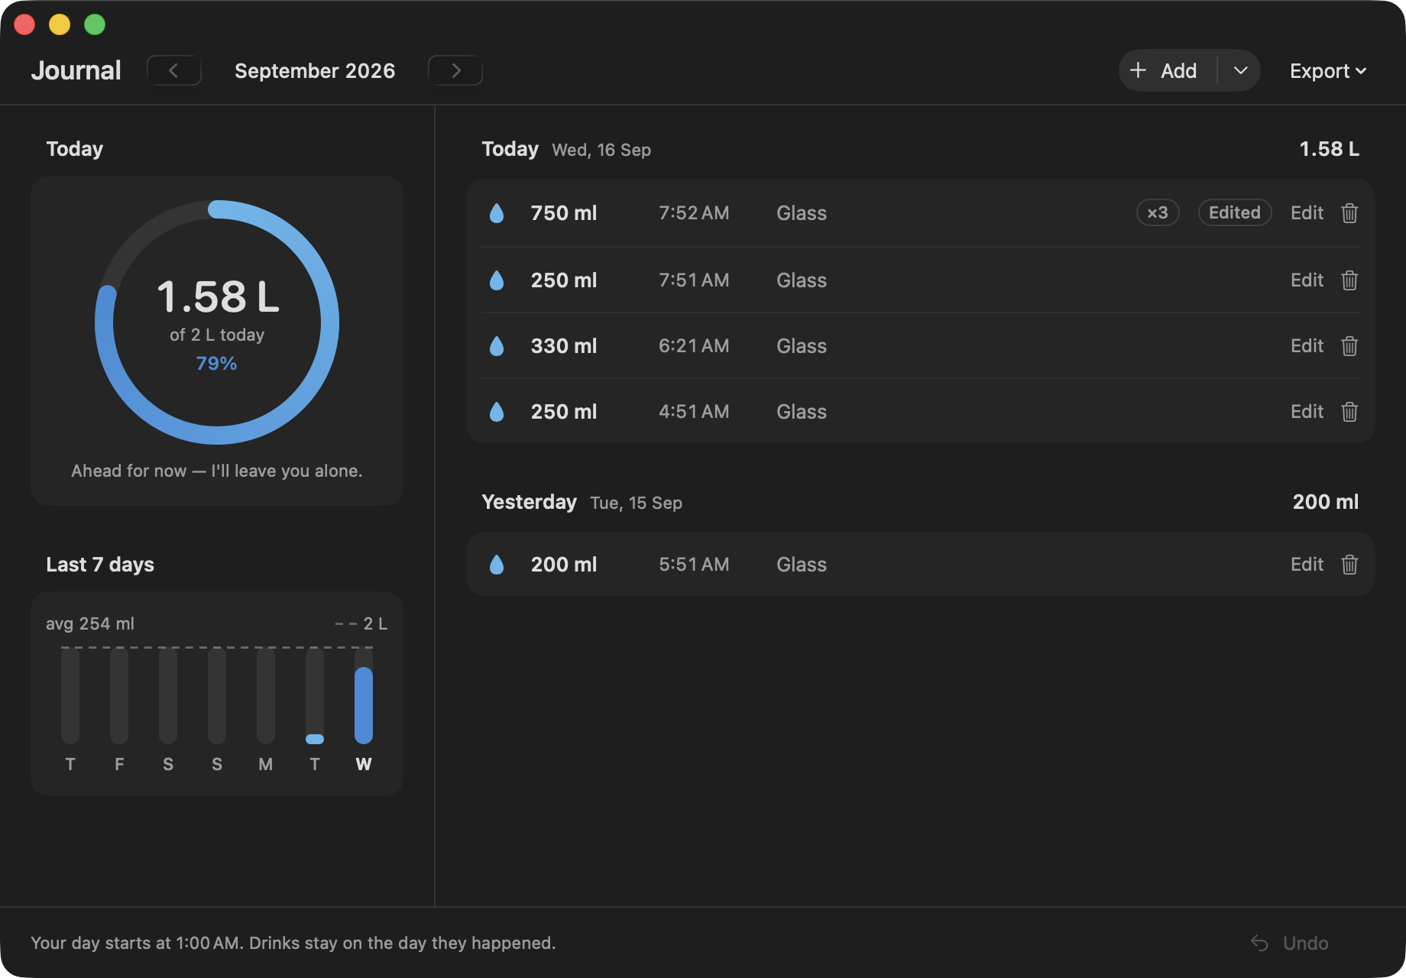The width and height of the screenshot is (1406, 978).
Task: Click the 7:51 AM entry's water drop icon
Action: [x=497, y=280]
